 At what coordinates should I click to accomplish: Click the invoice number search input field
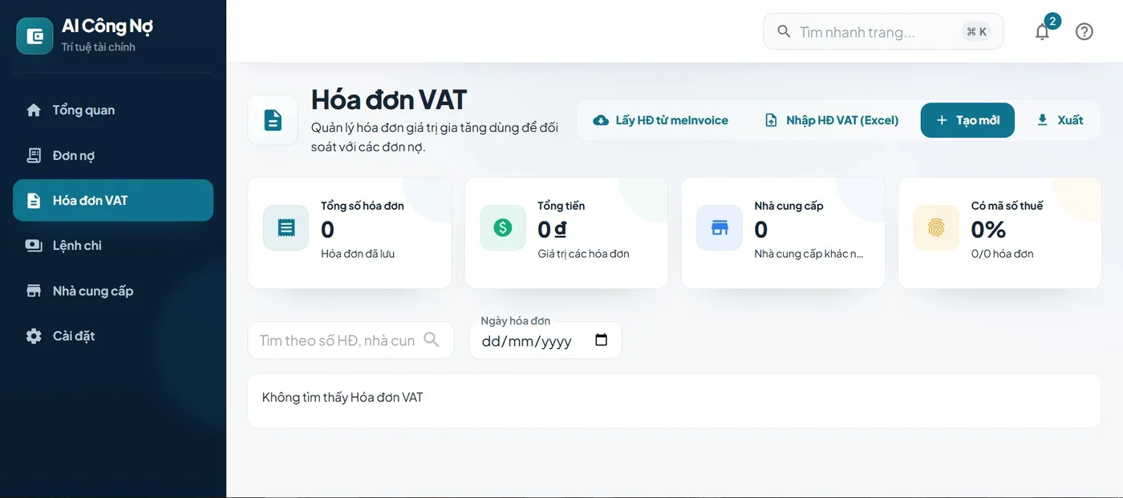click(351, 340)
